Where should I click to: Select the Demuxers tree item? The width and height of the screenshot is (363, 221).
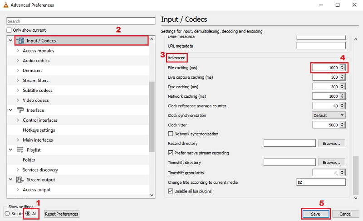33,71
